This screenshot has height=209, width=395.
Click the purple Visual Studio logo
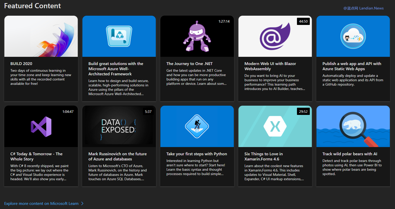41,126
